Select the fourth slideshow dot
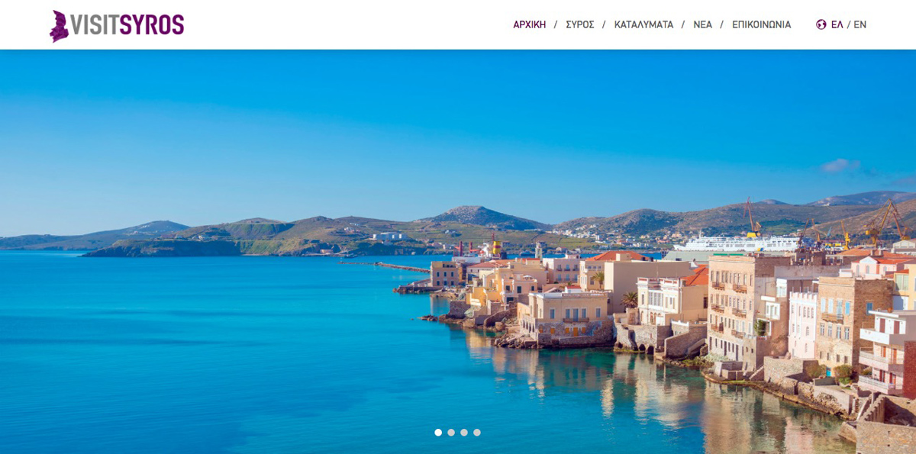This screenshot has height=454, width=916. [477, 433]
